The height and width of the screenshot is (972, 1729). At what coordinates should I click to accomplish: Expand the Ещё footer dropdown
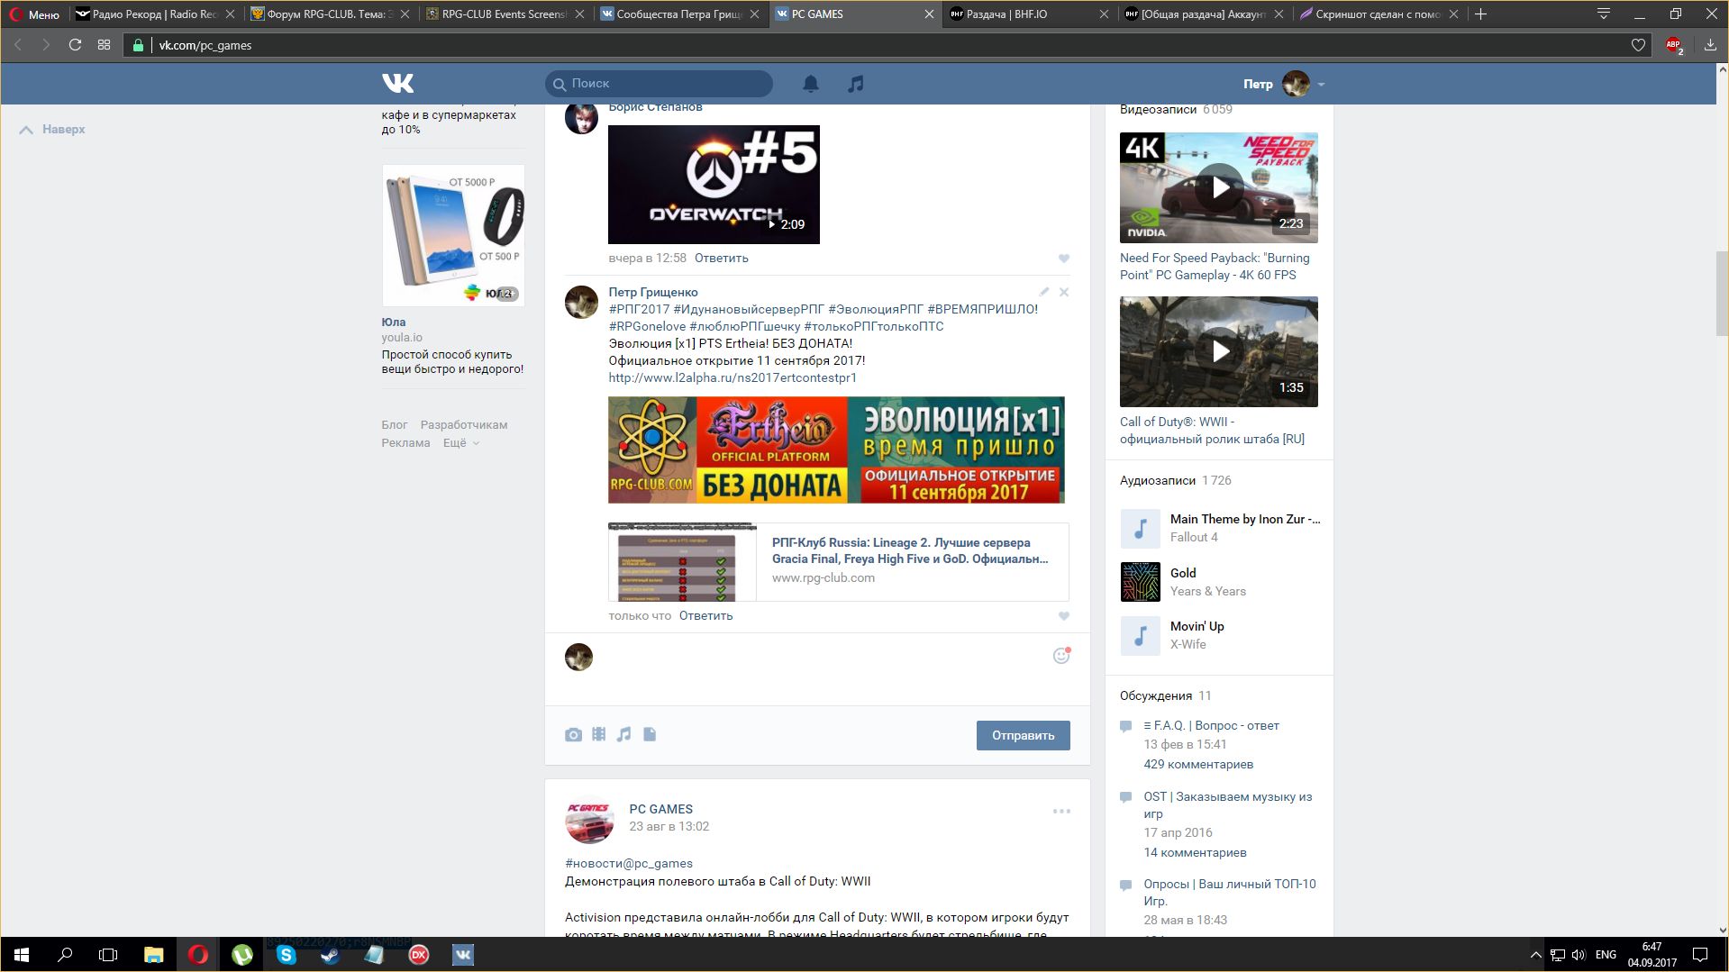coord(460,443)
